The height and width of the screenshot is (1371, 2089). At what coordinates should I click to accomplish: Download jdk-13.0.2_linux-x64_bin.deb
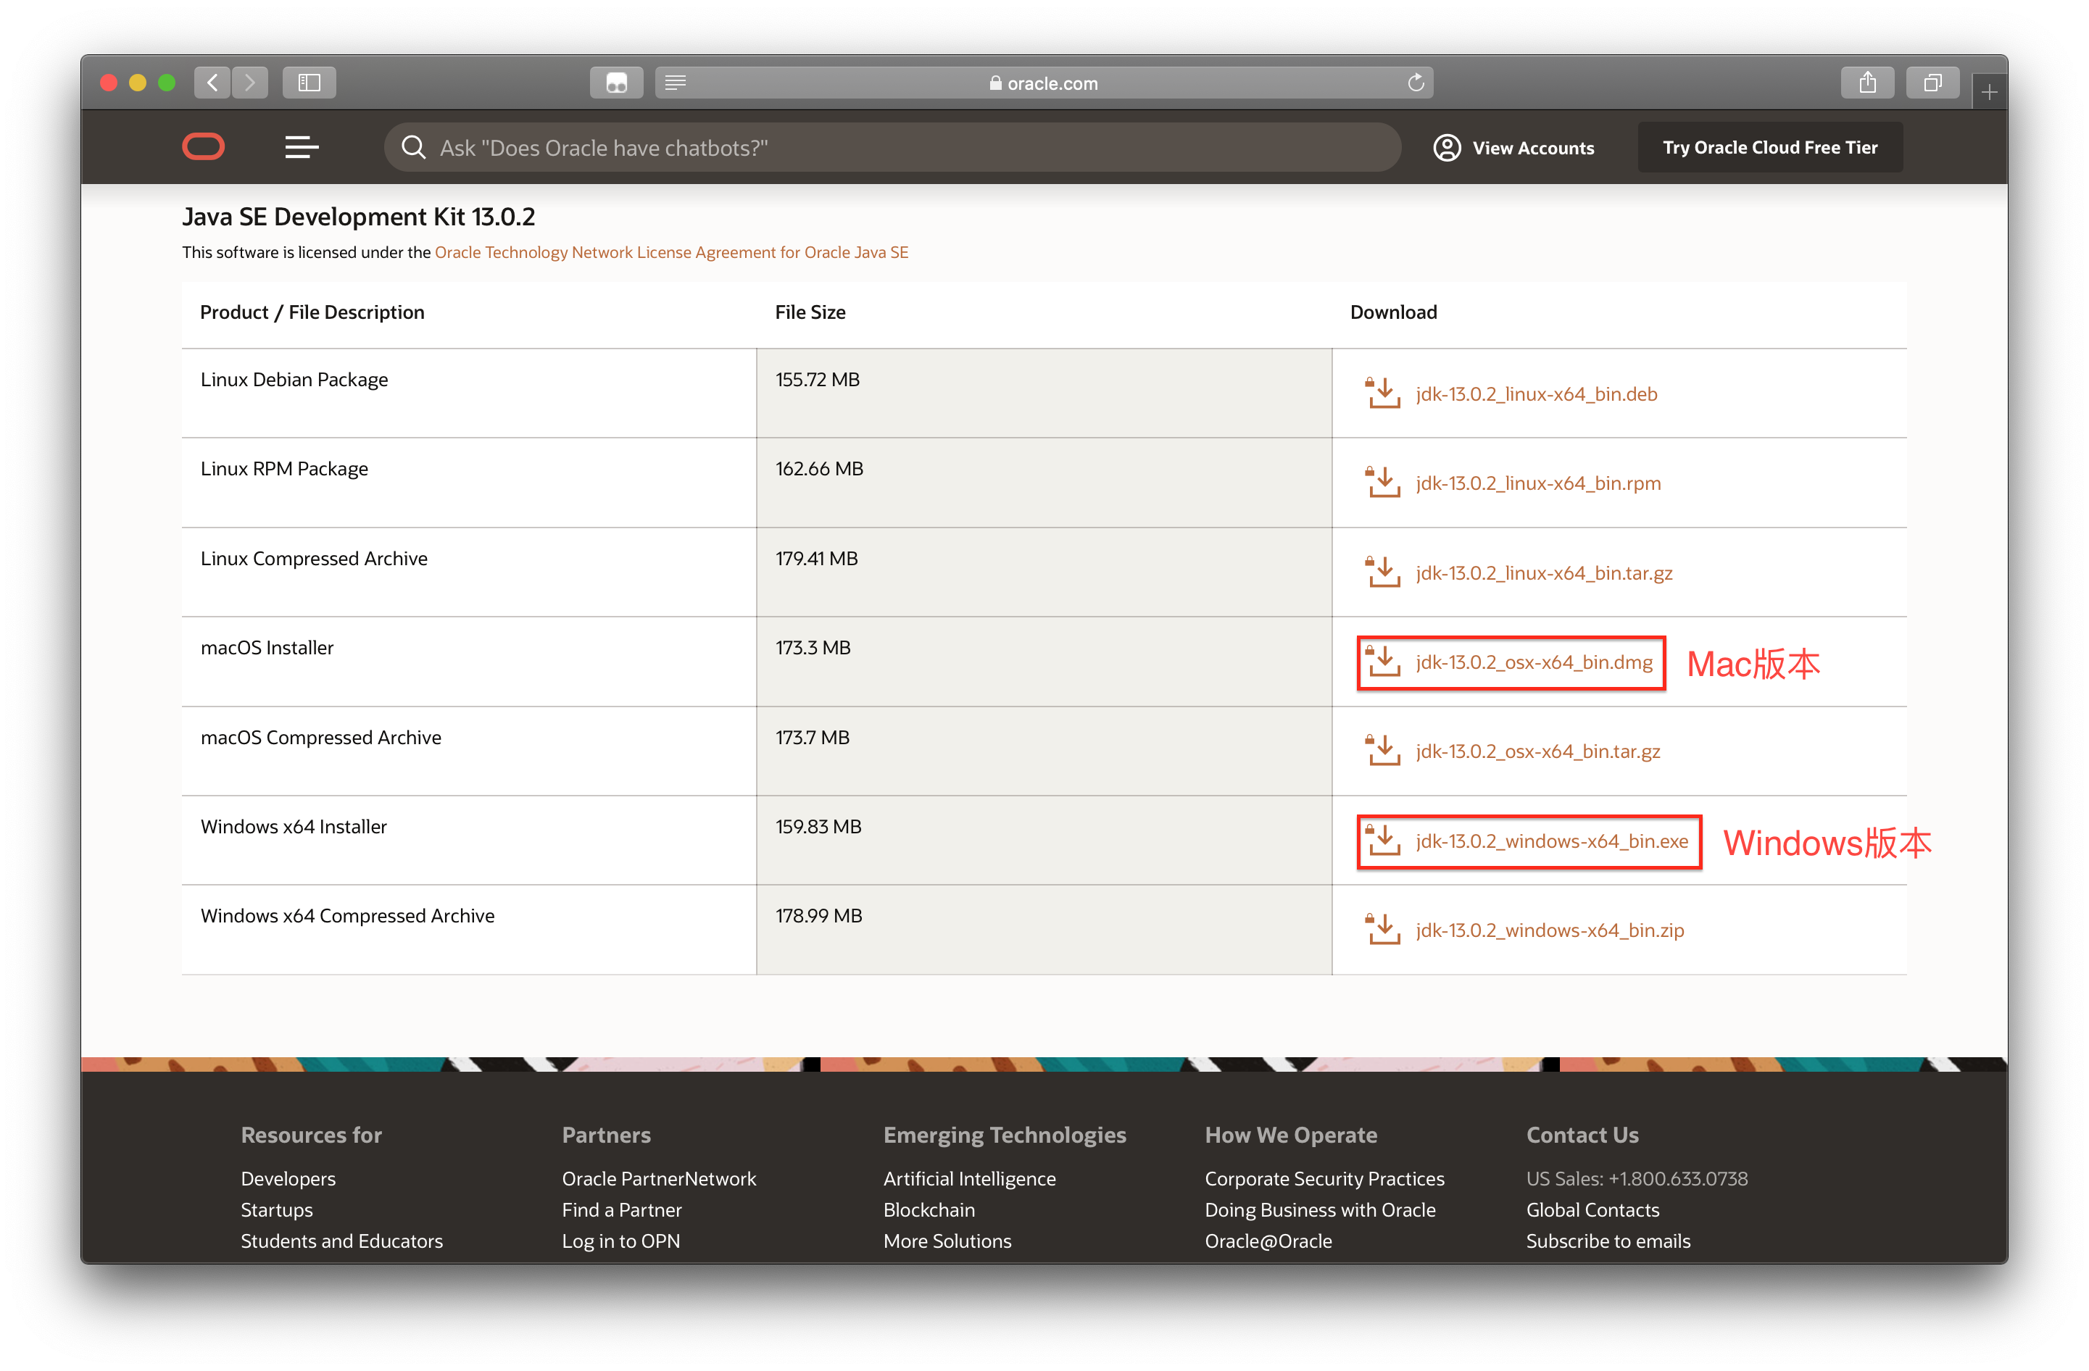pyautogui.click(x=1536, y=393)
